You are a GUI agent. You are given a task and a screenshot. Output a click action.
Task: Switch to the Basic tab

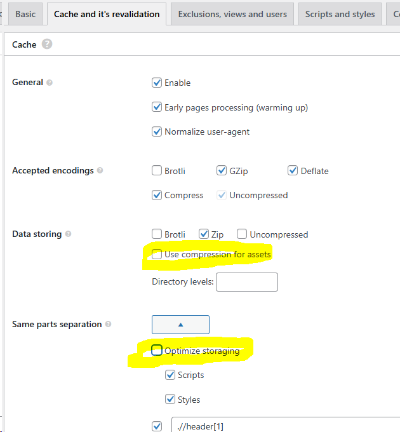25,14
